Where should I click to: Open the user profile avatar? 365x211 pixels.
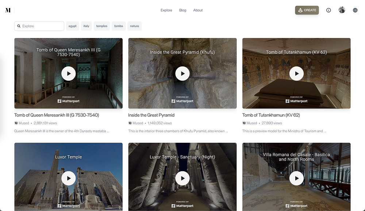tap(342, 10)
